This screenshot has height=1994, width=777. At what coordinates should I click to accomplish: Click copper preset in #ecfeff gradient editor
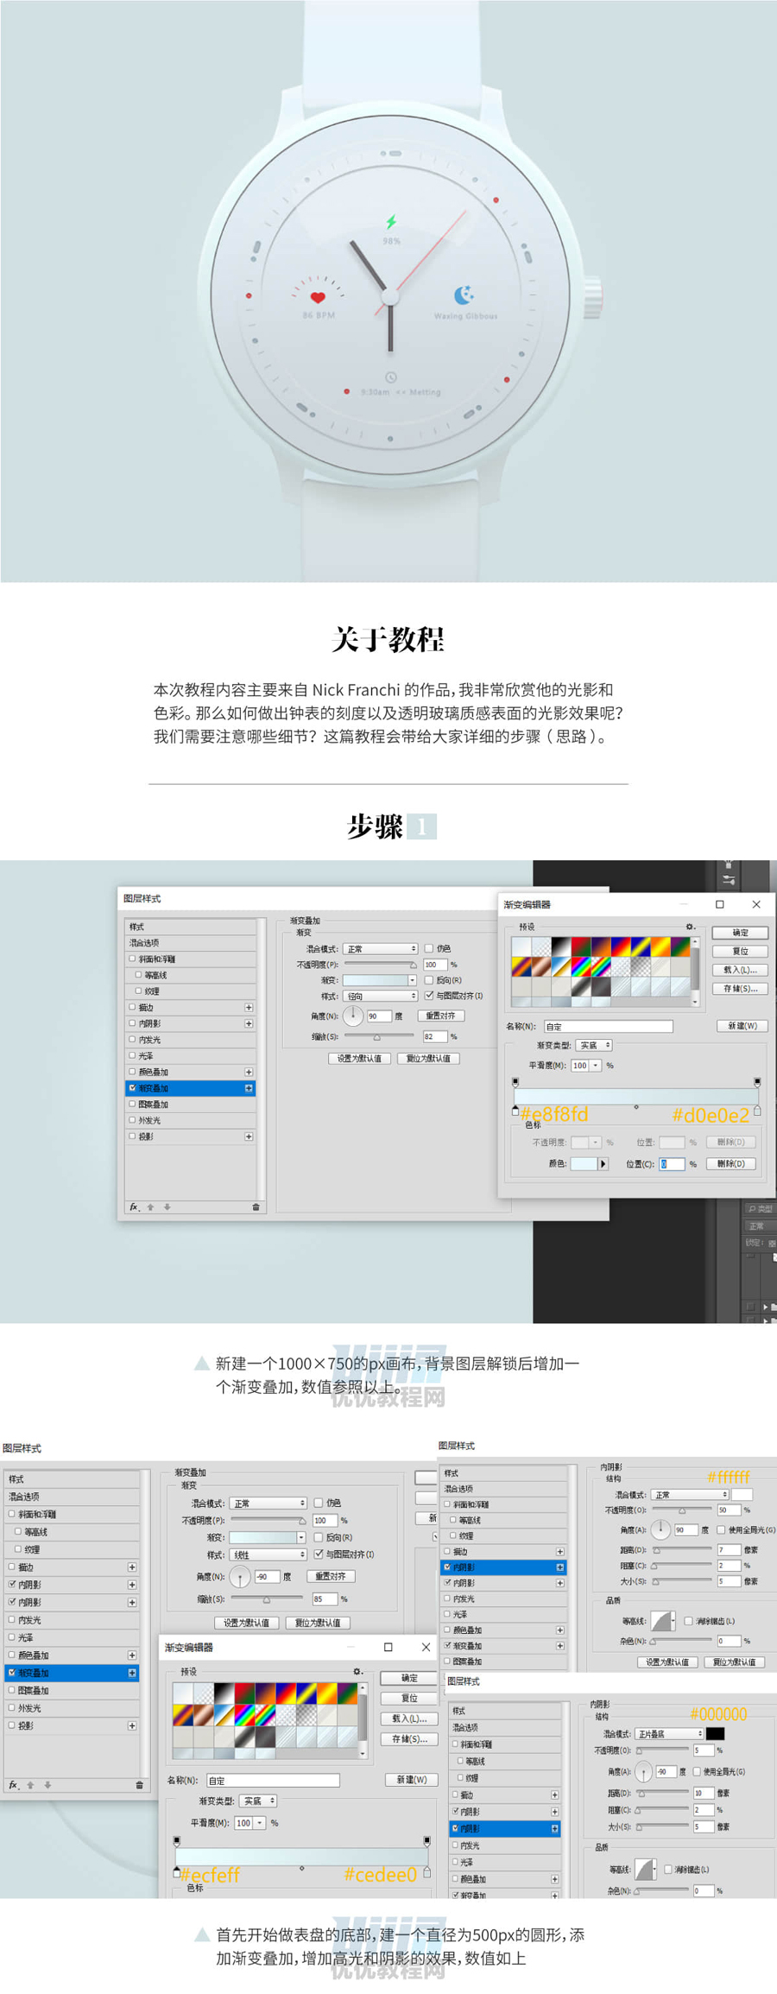pyautogui.click(x=203, y=1713)
